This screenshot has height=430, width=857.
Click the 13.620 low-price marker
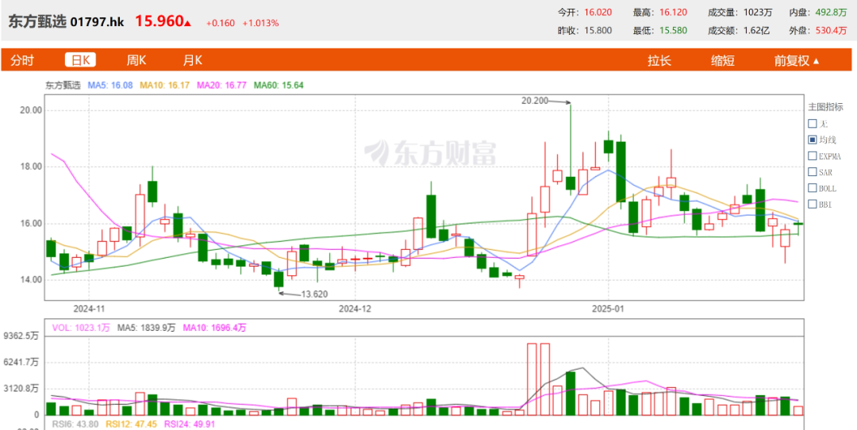click(314, 294)
